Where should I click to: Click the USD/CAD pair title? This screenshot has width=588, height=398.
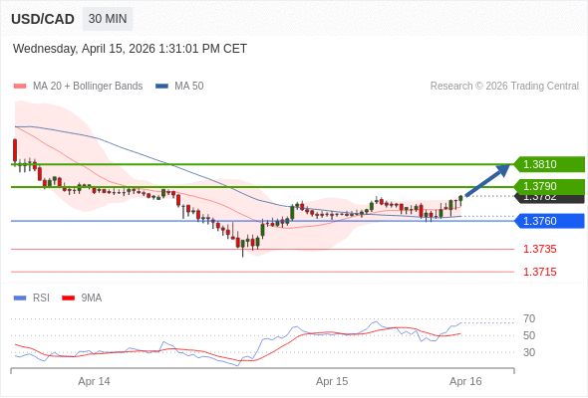pos(43,19)
